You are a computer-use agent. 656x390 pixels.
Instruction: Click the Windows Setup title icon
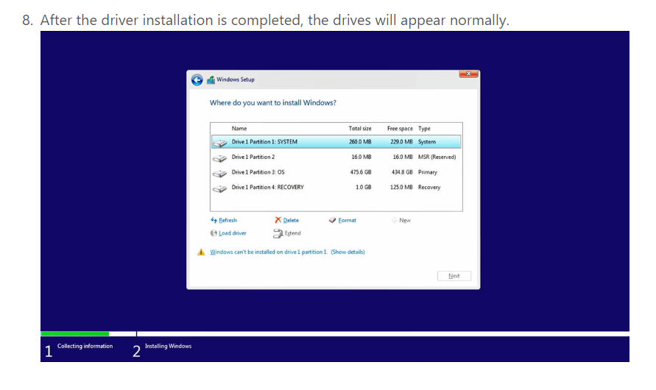click(x=211, y=79)
